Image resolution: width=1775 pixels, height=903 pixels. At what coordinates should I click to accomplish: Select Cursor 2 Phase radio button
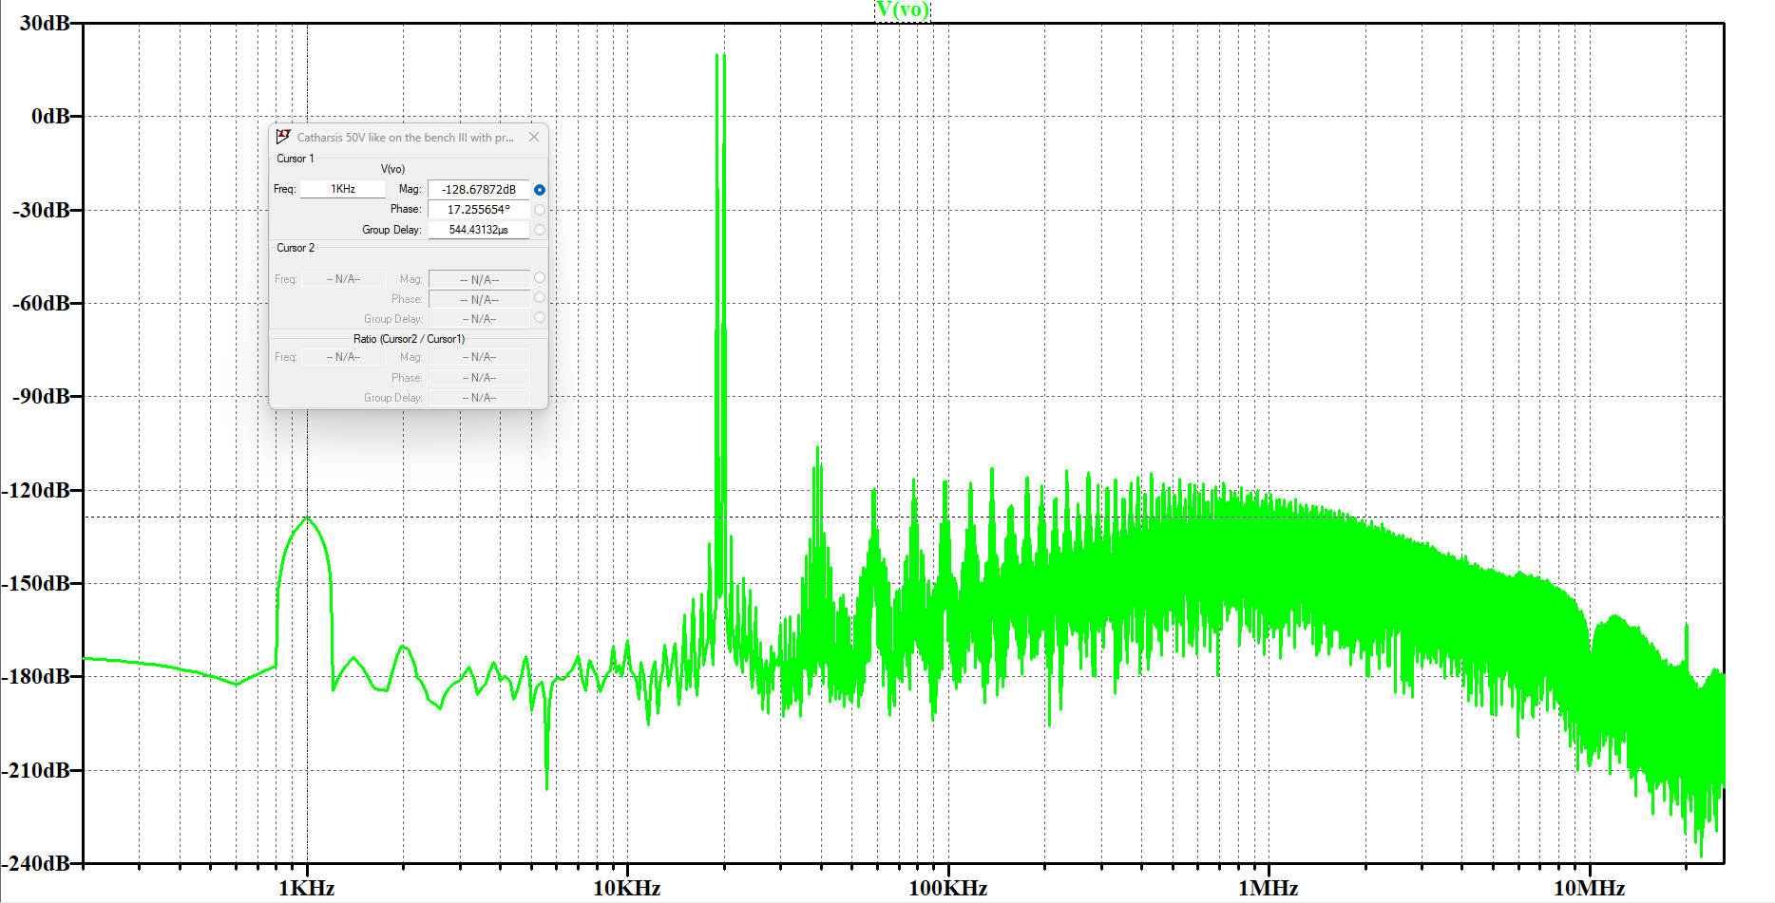point(540,297)
